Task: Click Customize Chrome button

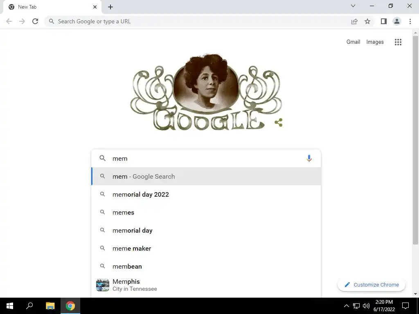Action: pyautogui.click(x=372, y=285)
